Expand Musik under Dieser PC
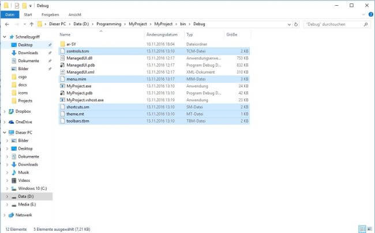 (x=7, y=173)
